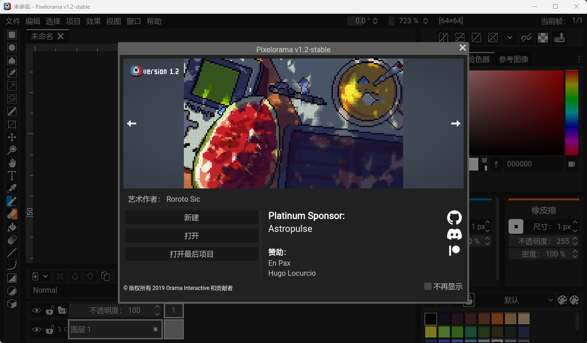
Task: Open the color picker panel options menu
Action: tap(579, 59)
